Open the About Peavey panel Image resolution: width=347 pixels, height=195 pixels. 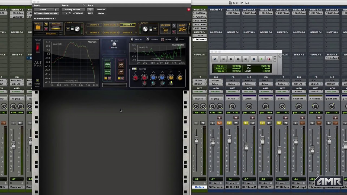(182, 28)
